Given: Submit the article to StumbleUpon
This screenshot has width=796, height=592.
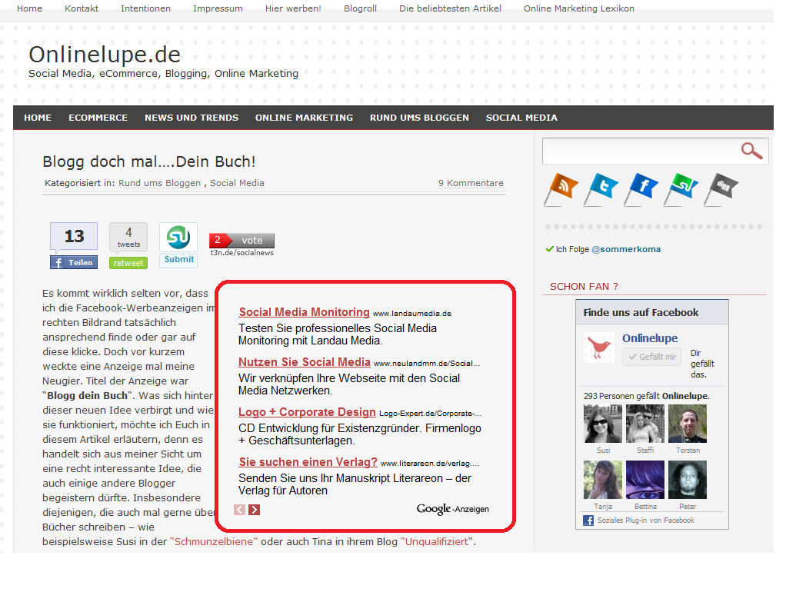Looking at the screenshot, I should click(178, 259).
